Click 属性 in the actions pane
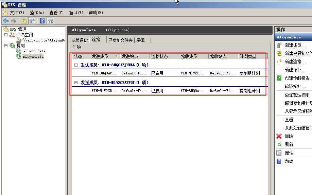 289,153
